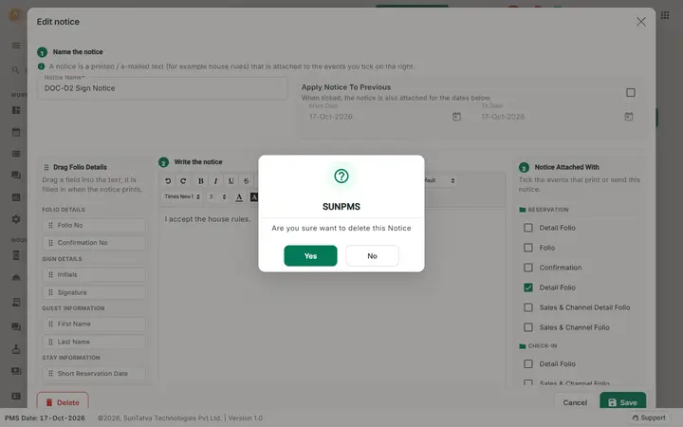Grab the Confirmation No drag handle

(x=50, y=243)
